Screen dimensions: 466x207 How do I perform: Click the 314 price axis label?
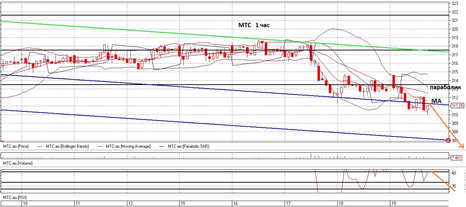point(455,81)
